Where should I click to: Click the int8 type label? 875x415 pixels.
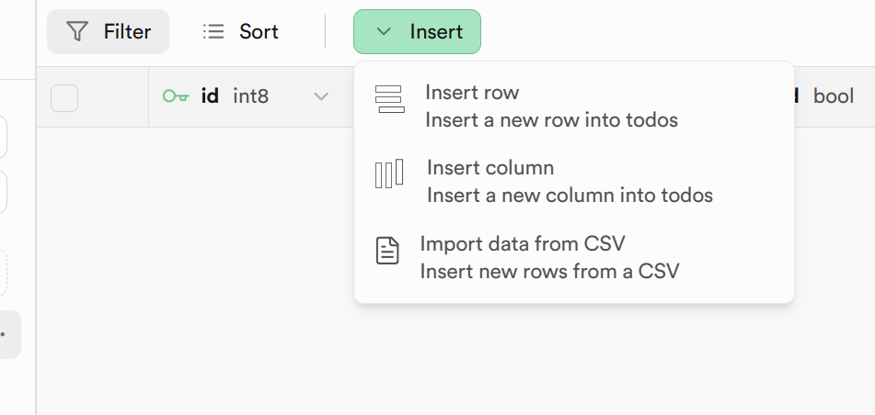pyautogui.click(x=250, y=95)
